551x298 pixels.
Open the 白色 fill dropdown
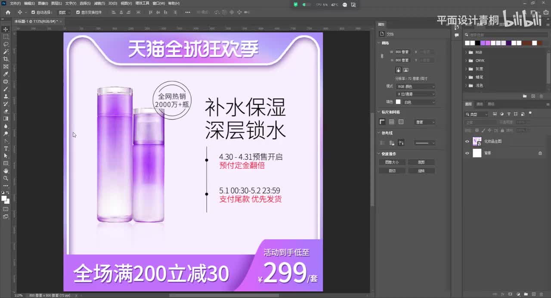[x=419, y=102]
